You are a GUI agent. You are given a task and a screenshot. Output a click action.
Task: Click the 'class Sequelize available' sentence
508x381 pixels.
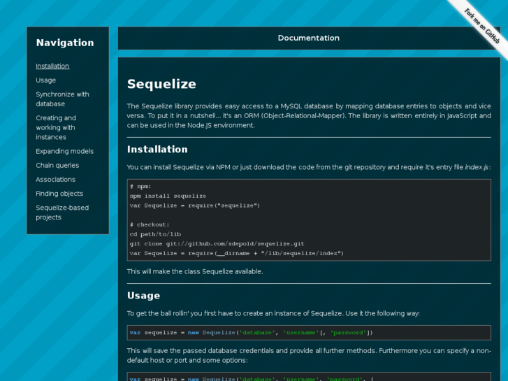click(x=195, y=271)
